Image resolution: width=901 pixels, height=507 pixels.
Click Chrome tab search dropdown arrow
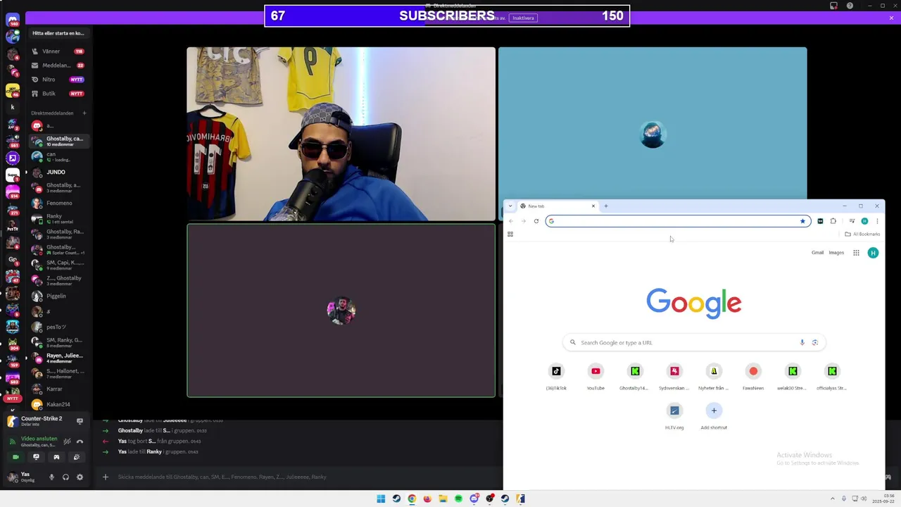pyautogui.click(x=510, y=206)
